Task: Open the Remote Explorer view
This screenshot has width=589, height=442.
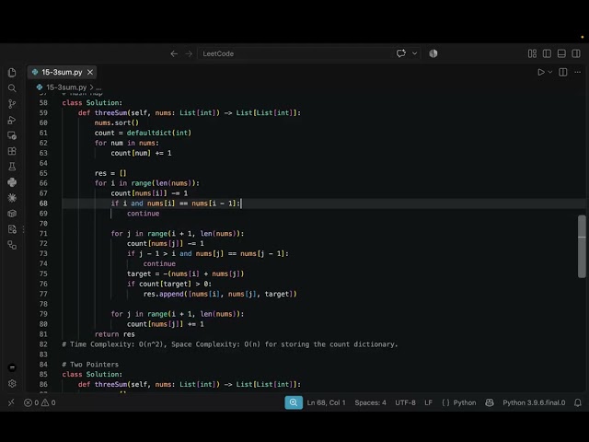Action: tap(12, 135)
